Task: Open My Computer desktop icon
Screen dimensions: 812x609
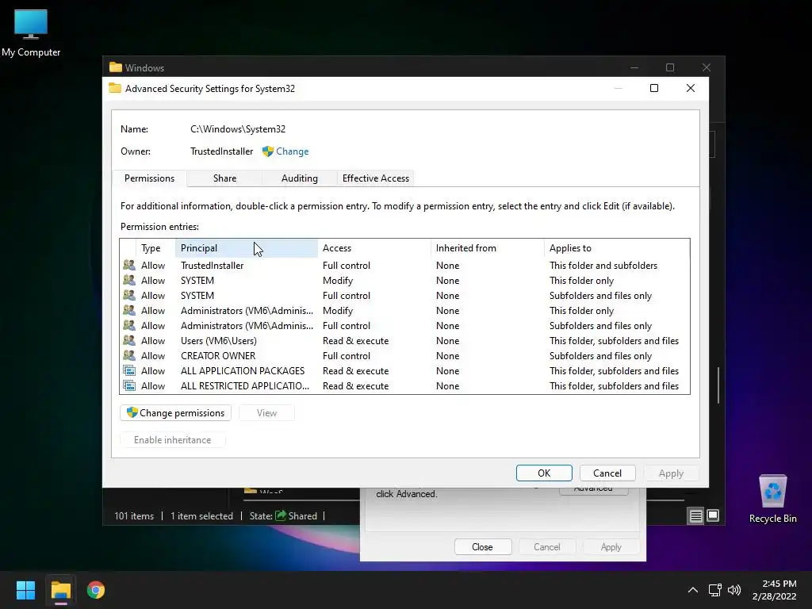Action: 31,33
